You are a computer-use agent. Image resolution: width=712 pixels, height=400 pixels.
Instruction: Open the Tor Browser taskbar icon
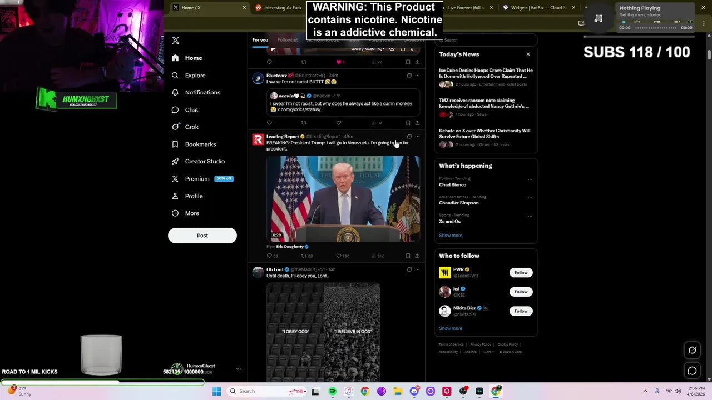click(x=382, y=391)
